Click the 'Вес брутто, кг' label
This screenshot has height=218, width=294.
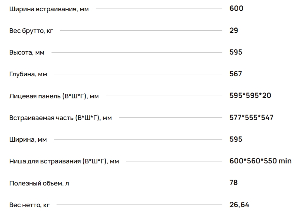(x=31, y=31)
